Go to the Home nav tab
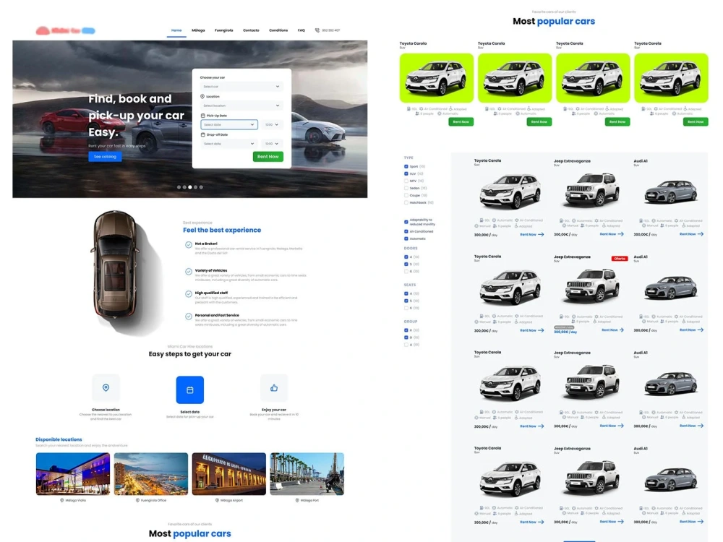This screenshot has height=542, width=723. point(176,30)
